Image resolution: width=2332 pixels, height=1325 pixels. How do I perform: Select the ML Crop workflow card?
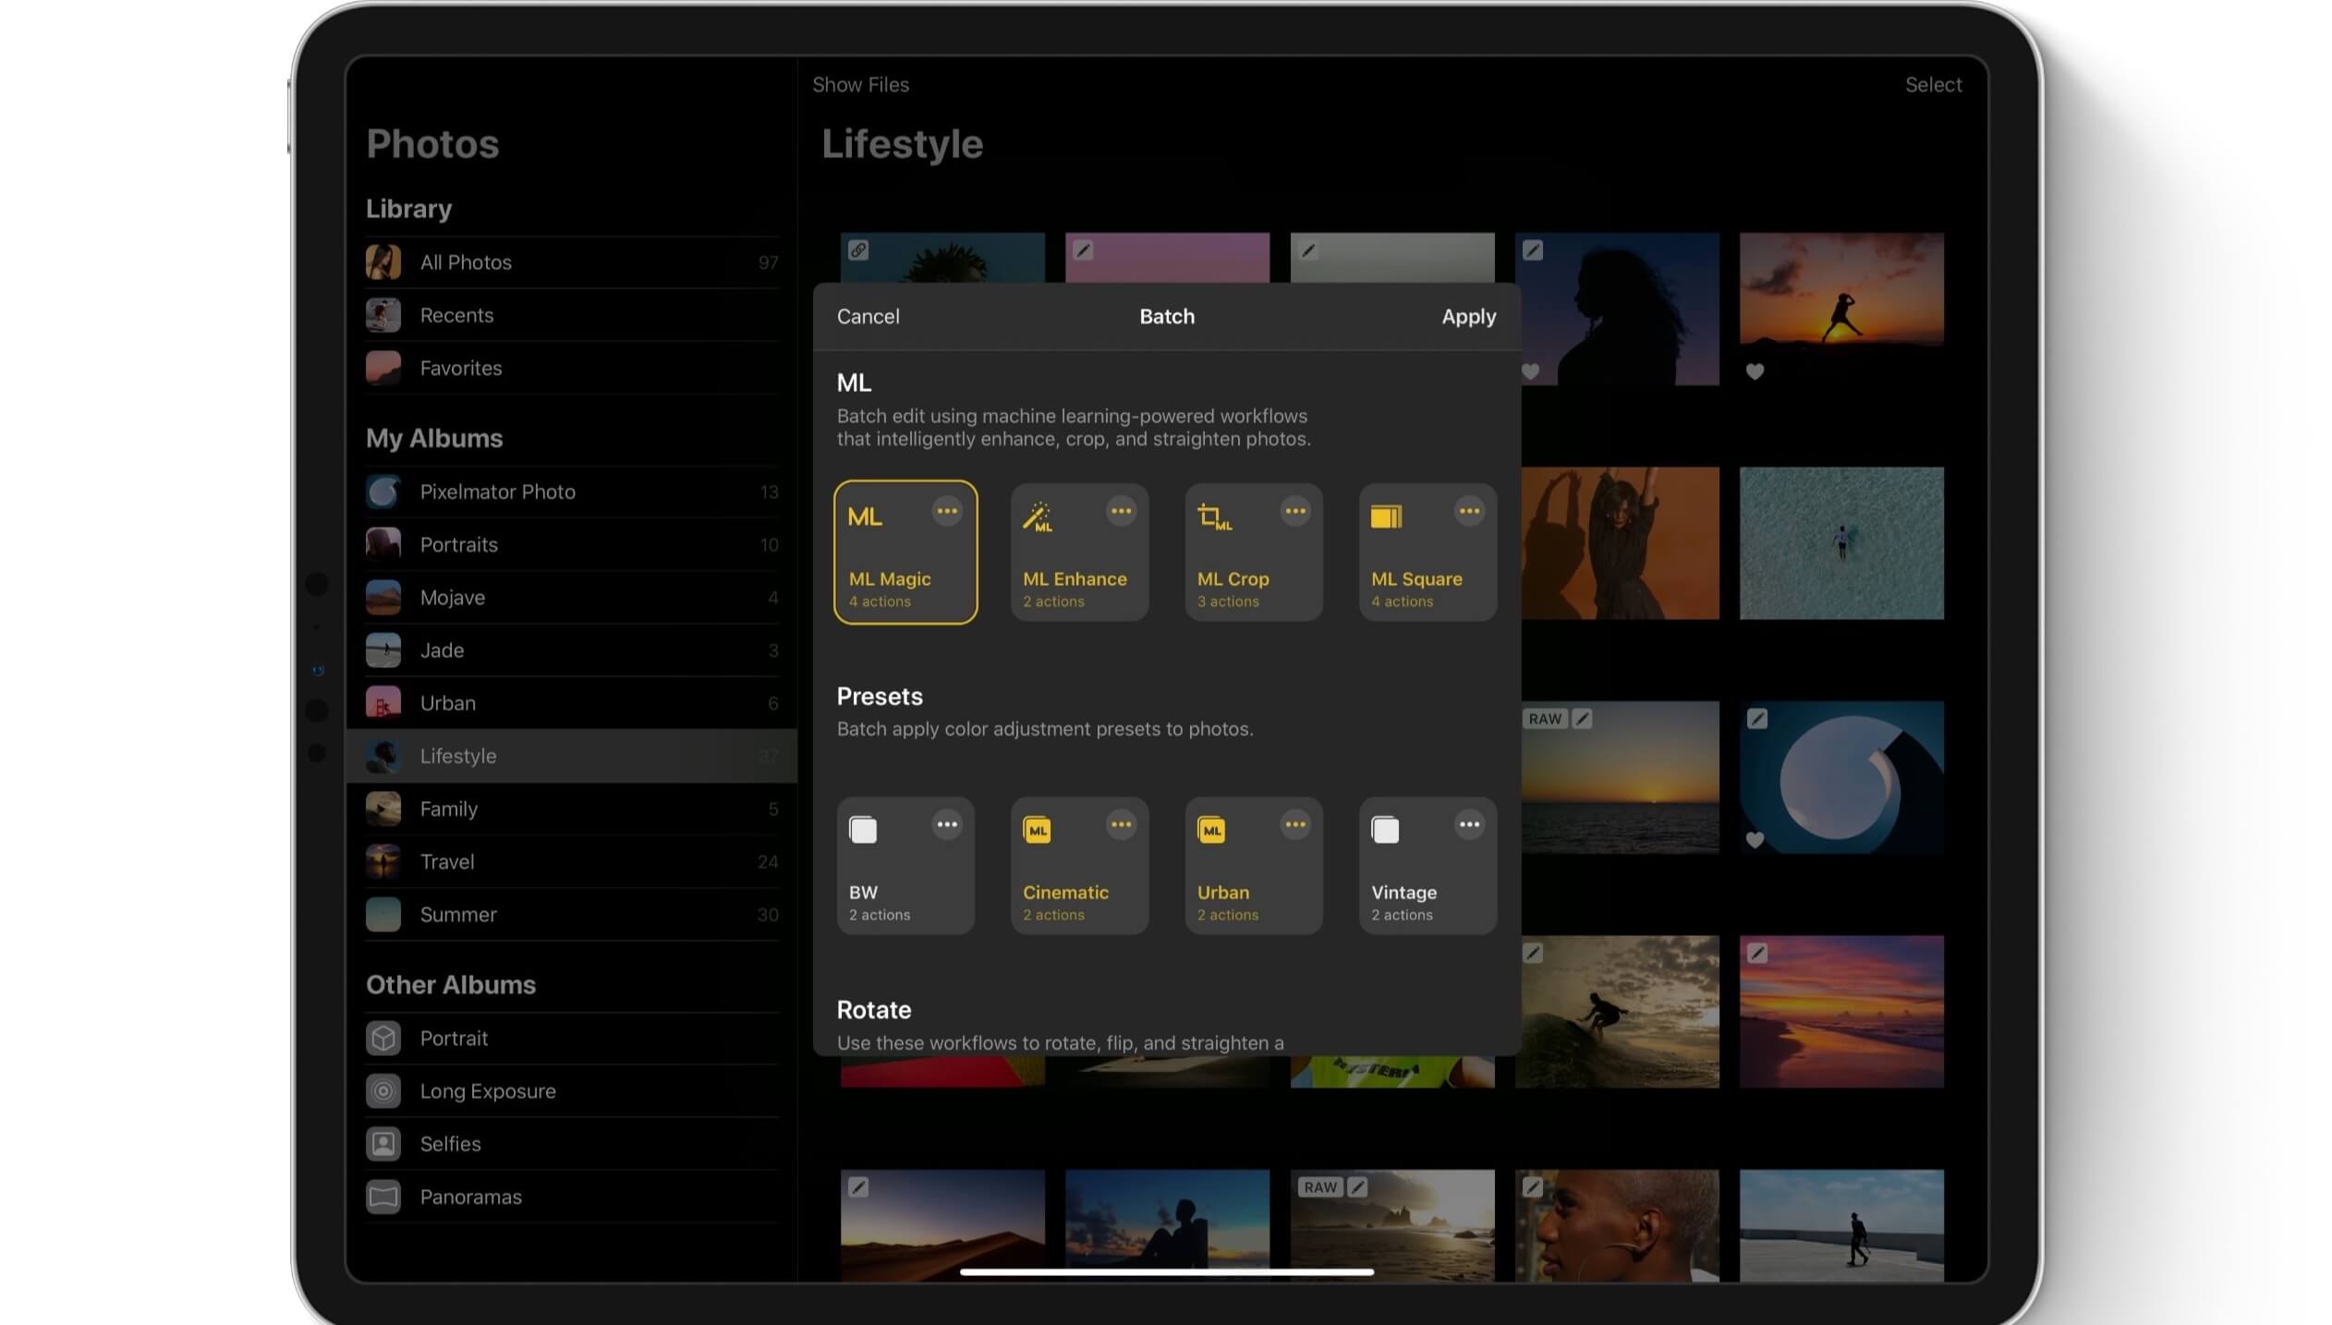click(x=1254, y=553)
